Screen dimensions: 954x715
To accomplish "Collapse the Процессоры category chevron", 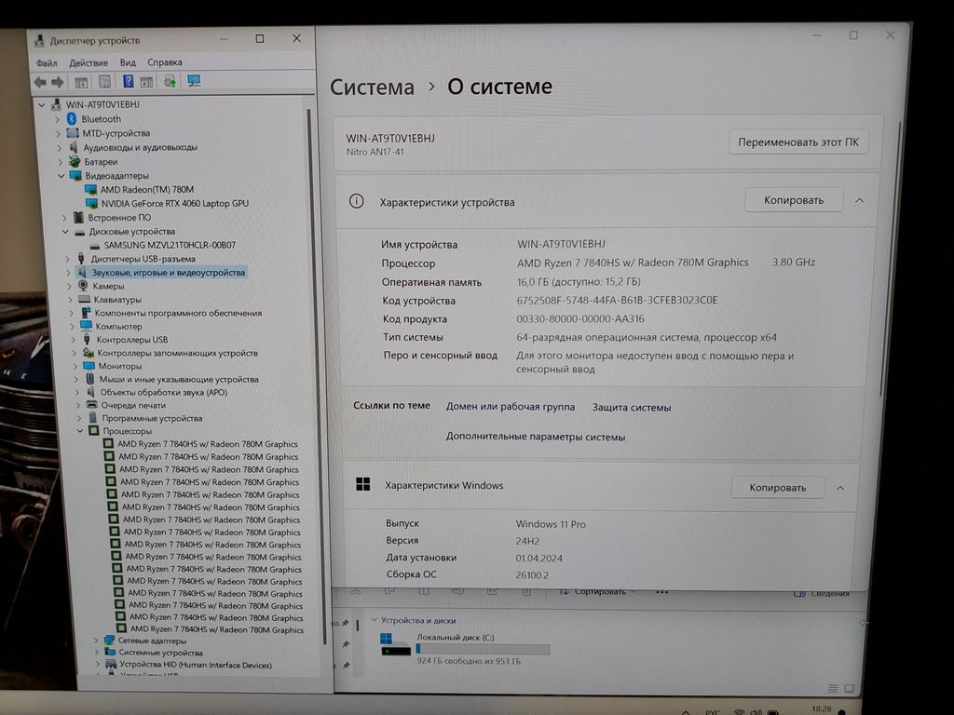I will [80, 430].
